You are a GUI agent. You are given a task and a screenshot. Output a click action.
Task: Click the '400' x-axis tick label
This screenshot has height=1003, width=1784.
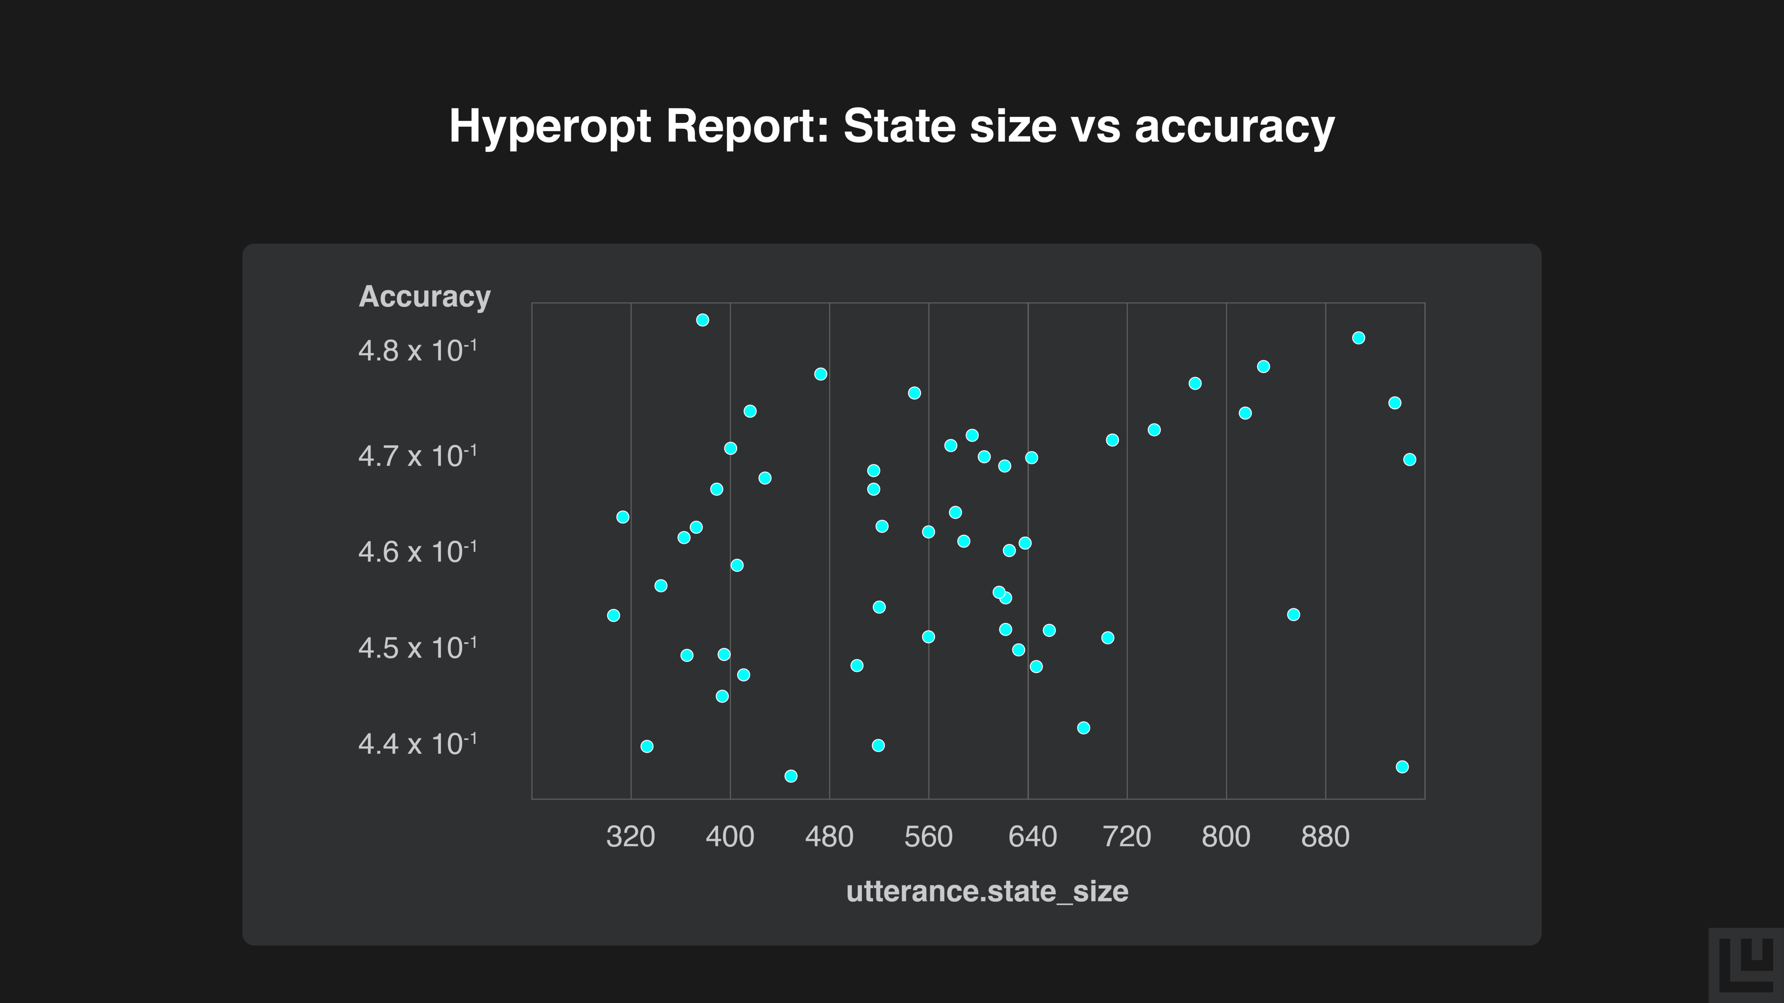click(729, 837)
